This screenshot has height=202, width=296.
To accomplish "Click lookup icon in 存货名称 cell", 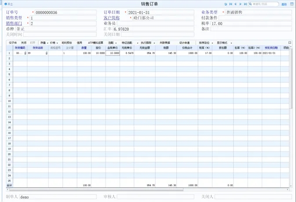I will (x=47, y=53).
